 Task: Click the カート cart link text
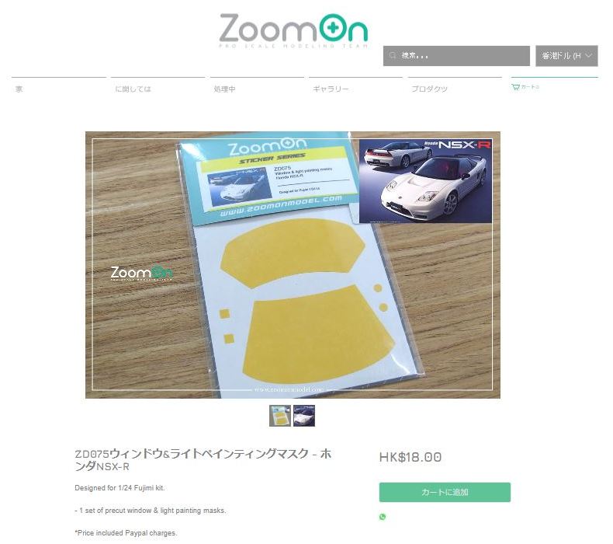point(530,87)
